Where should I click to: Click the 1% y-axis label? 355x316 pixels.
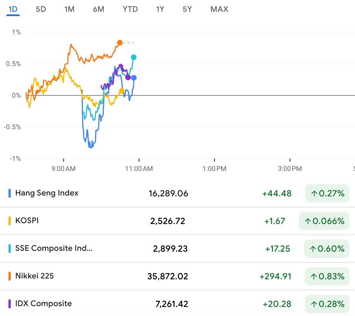point(16,32)
